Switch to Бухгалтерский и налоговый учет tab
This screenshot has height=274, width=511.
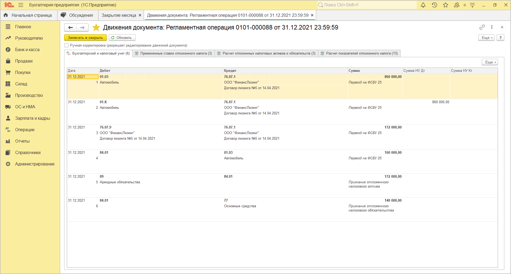point(98,53)
